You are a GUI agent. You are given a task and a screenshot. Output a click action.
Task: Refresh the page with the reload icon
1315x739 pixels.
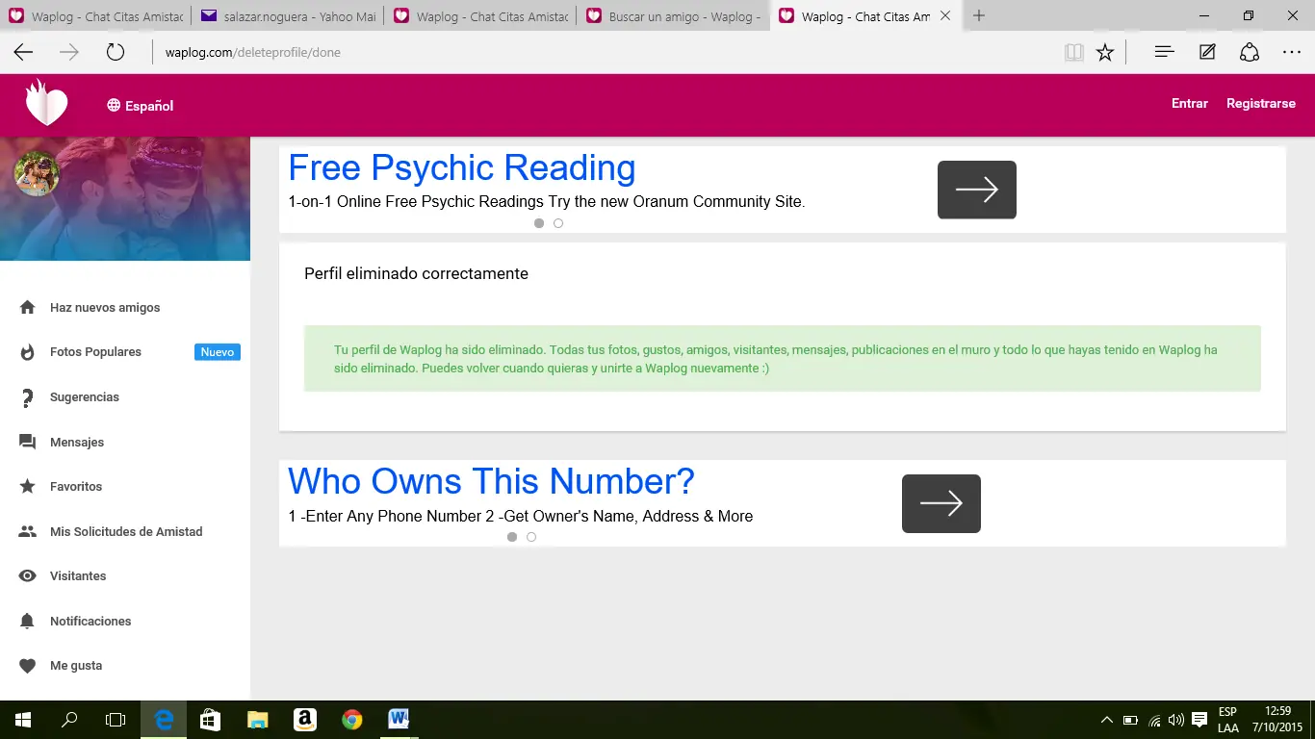[x=116, y=53]
